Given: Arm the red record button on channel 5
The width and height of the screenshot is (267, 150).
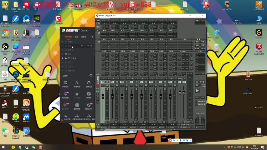Looking at the screenshot, I should pos(141,85).
